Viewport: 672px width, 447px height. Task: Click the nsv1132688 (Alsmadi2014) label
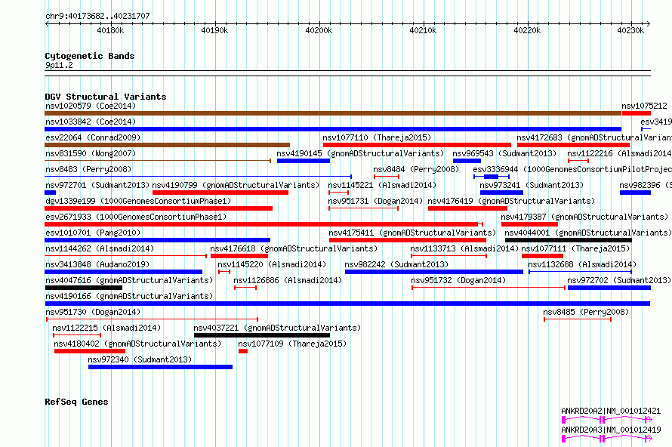(582, 264)
